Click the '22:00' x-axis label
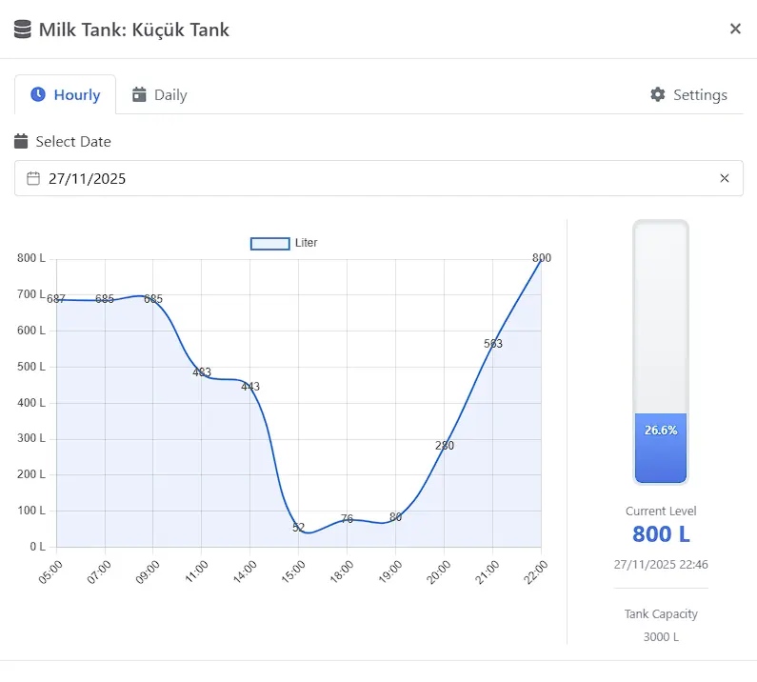 [536, 572]
